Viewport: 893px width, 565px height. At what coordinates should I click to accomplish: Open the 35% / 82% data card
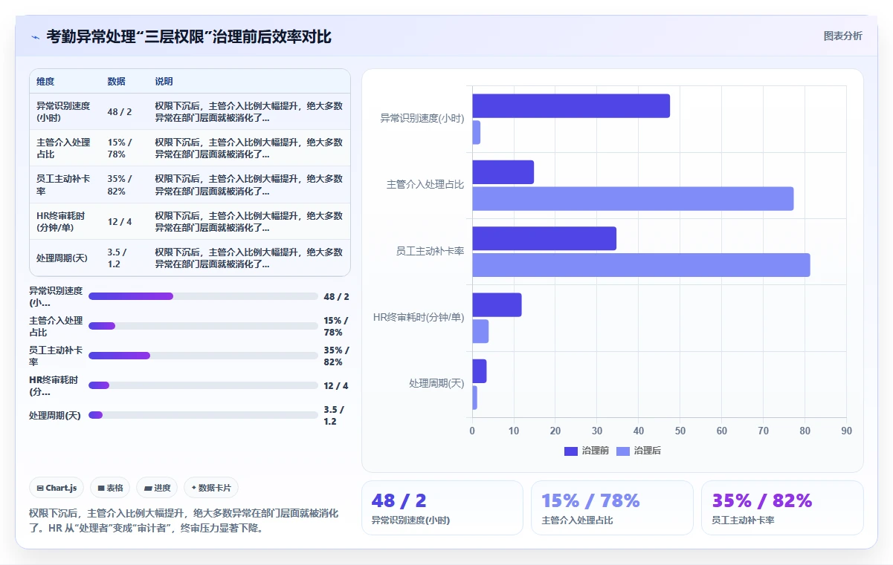(782, 508)
